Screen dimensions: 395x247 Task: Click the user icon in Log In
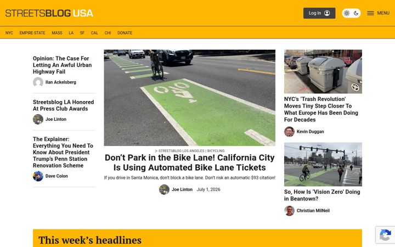(327, 13)
